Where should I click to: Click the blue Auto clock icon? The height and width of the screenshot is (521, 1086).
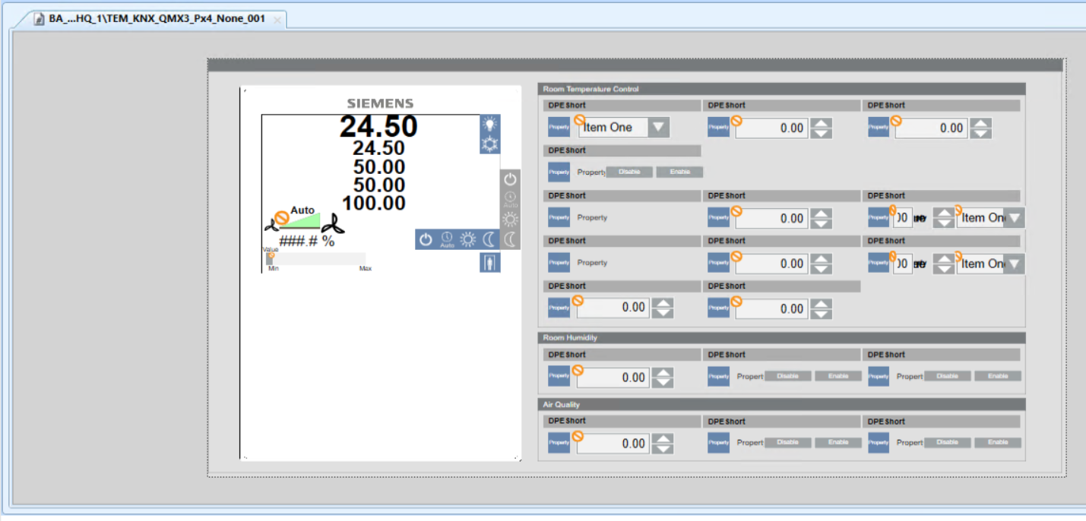(447, 239)
